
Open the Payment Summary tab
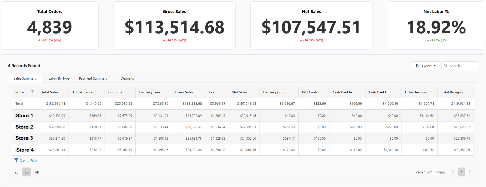click(93, 78)
